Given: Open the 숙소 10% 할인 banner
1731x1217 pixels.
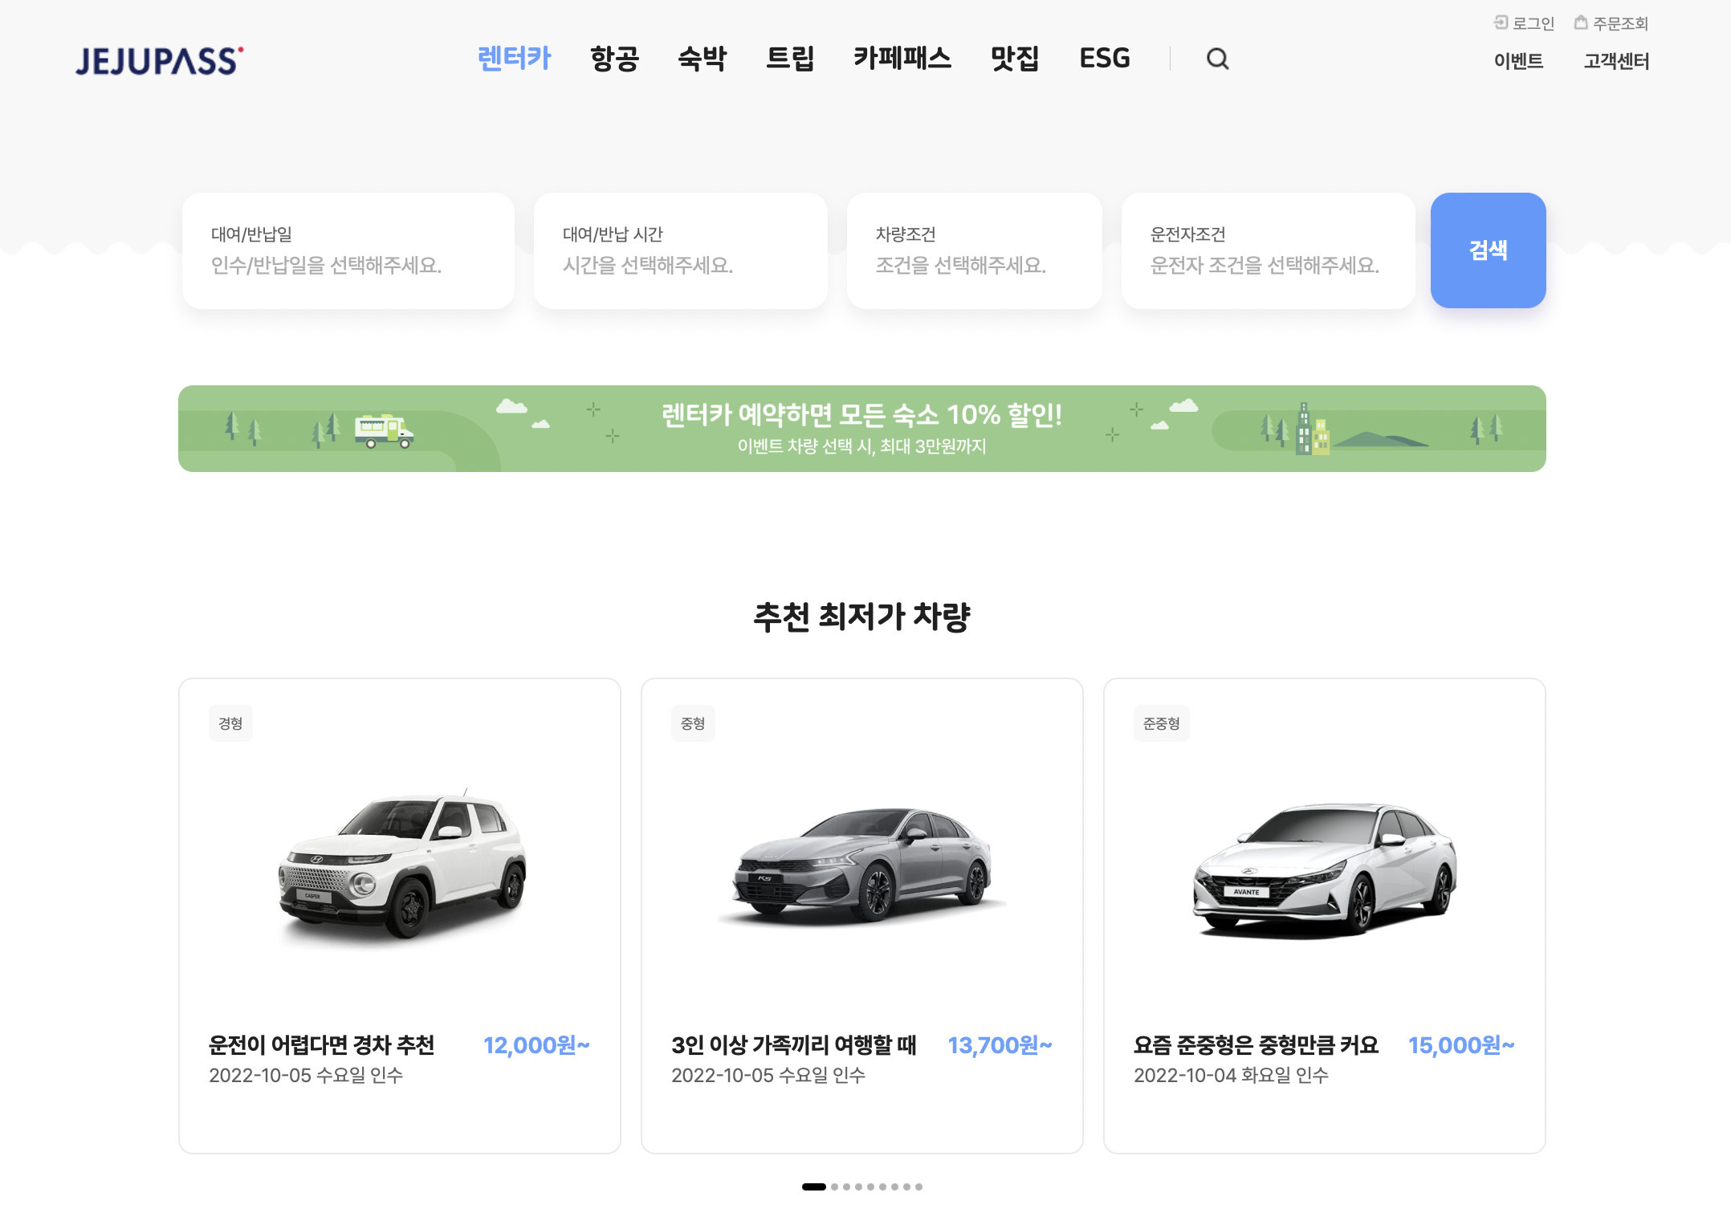Looking at the screenshot, I should (x=862, y=429).
